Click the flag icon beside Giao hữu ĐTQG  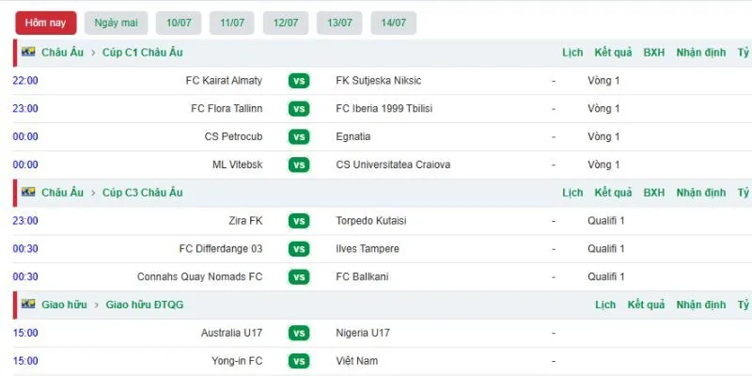click(x=28, y=304)
